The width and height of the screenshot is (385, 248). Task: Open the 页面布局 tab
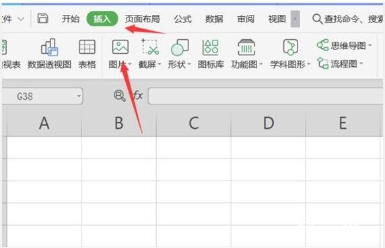[142, 19]
